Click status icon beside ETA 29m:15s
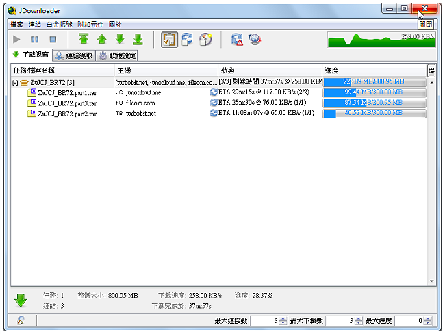Viewport: 445px width, 334px height. coord(214,92)
